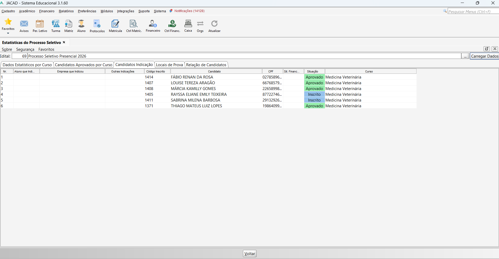Viewport: 499px width, 259px height.
Task: Open the Suporte menu
Action: 144,11
